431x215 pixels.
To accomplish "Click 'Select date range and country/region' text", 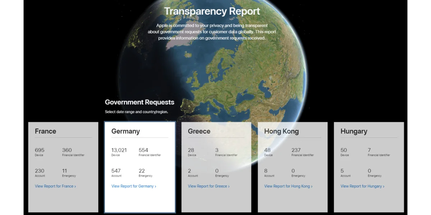I will pyautogui.click(x=136, y=112).
